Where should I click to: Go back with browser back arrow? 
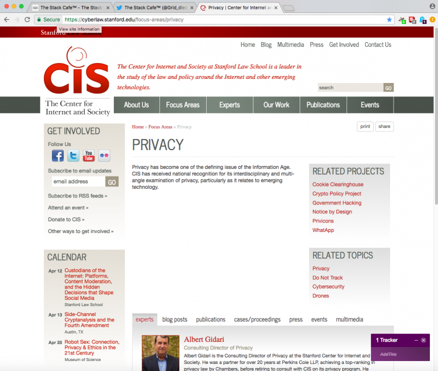6,19
